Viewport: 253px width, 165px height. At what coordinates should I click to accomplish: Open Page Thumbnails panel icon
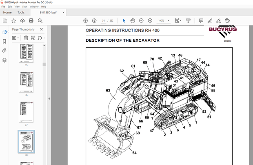4,32
